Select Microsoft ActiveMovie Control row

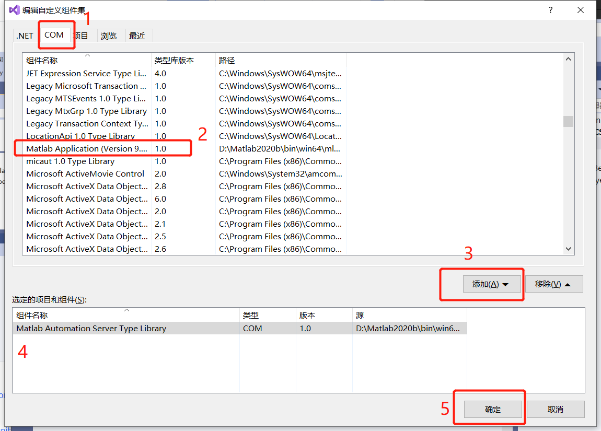pos(85,174)
